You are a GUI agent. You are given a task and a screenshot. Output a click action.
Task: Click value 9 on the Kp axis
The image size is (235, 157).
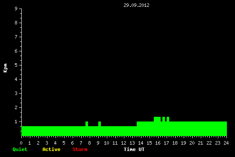[x=16, y=9]
